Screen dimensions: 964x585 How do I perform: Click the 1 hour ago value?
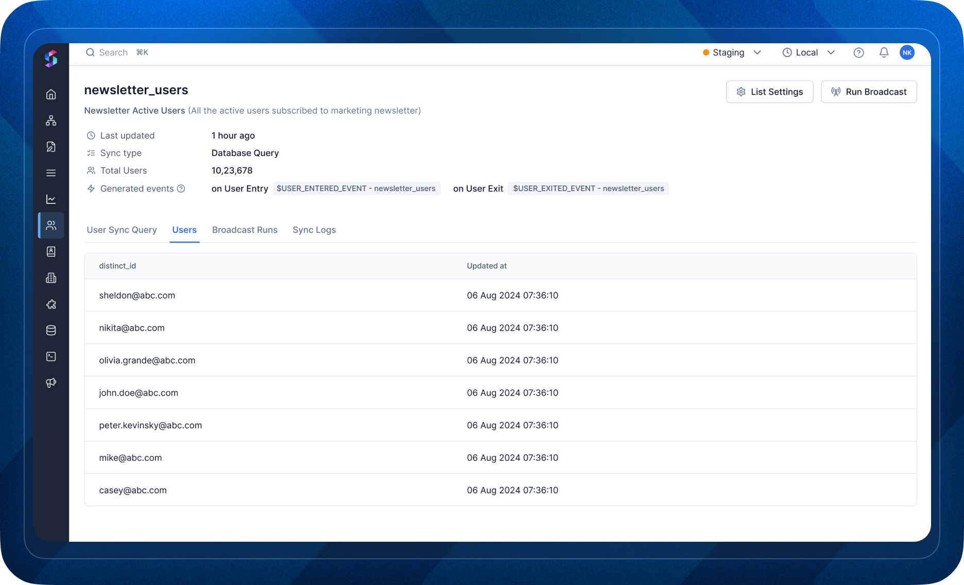pyautogui.click(x=233, y=135)
